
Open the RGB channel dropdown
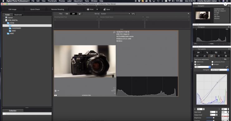203,67
